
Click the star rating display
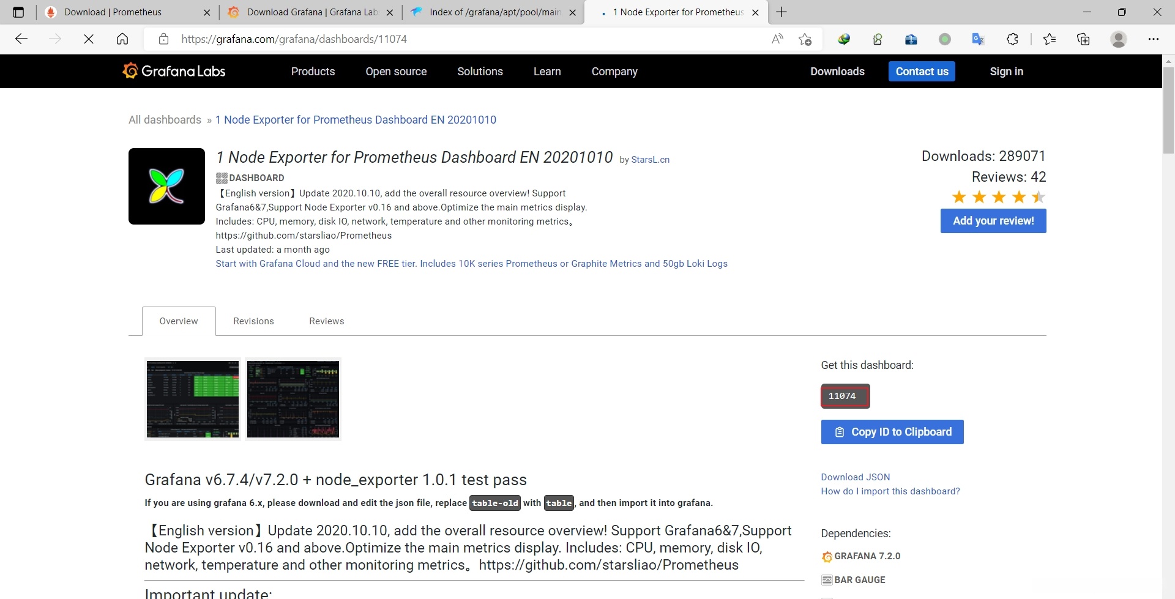coord(999,197)
